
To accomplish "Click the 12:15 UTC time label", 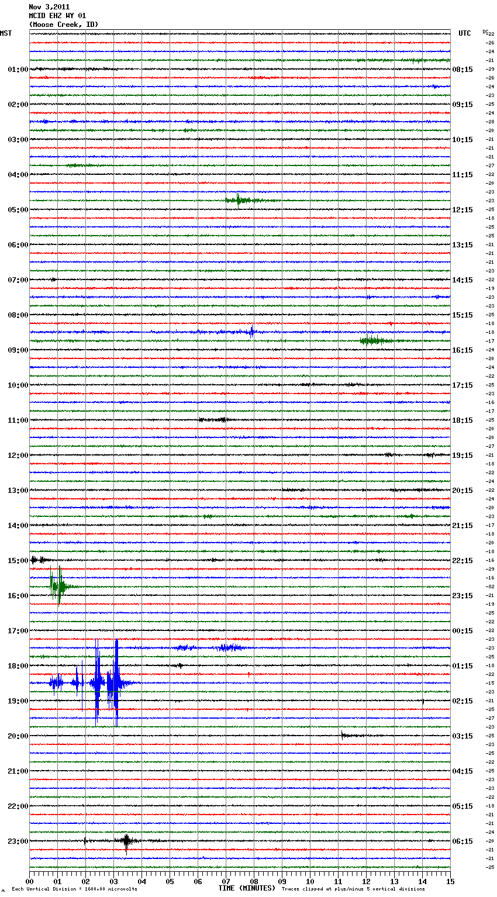I will pos(463,210).
